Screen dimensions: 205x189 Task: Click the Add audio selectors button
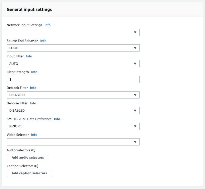(x=28, y=157)
